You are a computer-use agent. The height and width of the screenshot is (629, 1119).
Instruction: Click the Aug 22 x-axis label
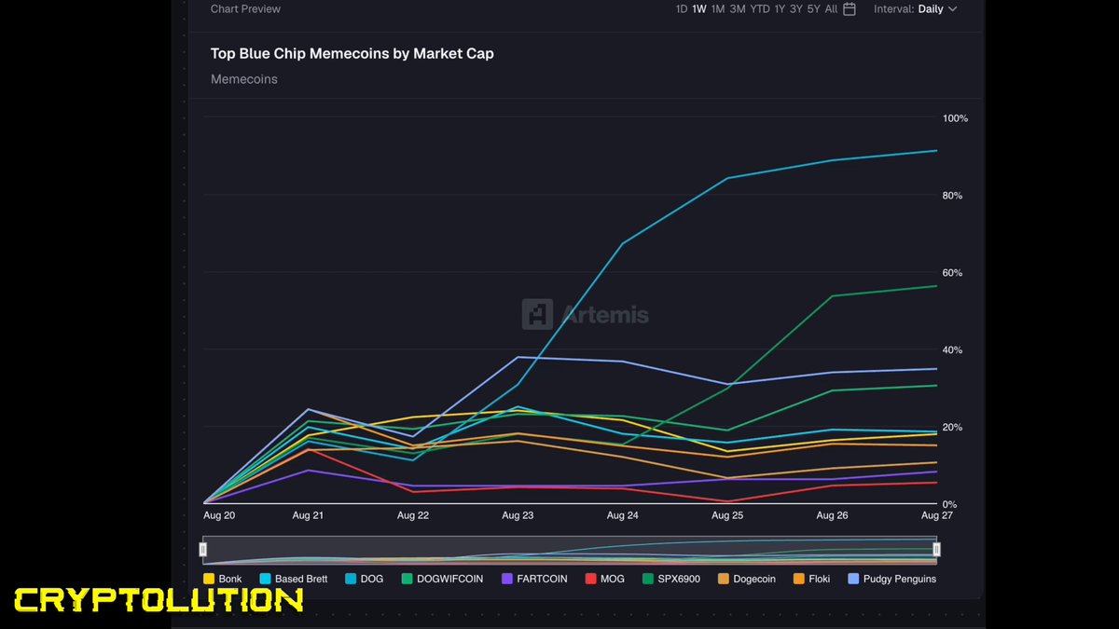(x=413, y=514)
